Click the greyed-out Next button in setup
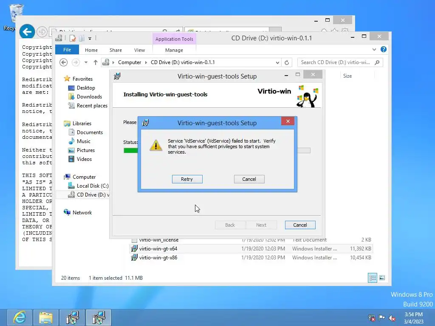The width and height of the screenshot is (435, 326). (x=261, y=225)
